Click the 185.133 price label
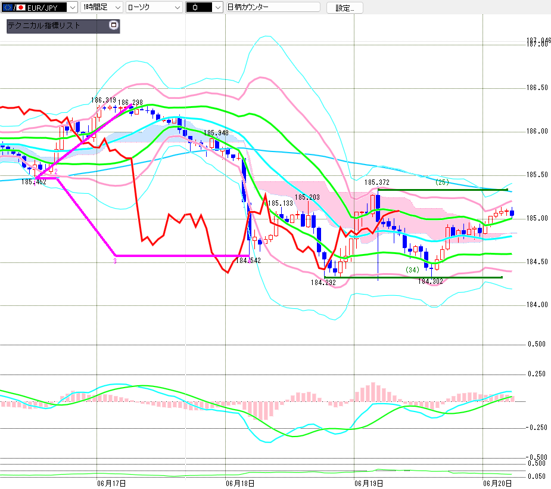551x489 pixels. click(281, 203)
